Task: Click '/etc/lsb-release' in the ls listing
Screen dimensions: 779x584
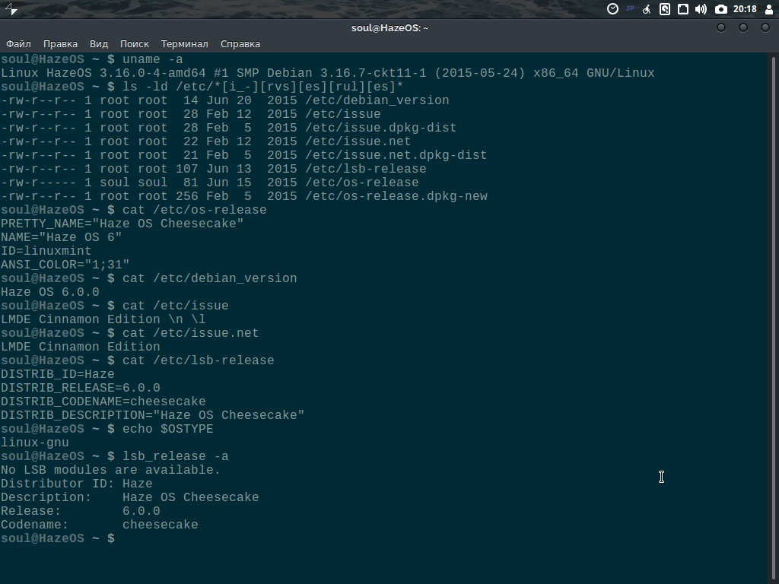Action: (366, 169)
